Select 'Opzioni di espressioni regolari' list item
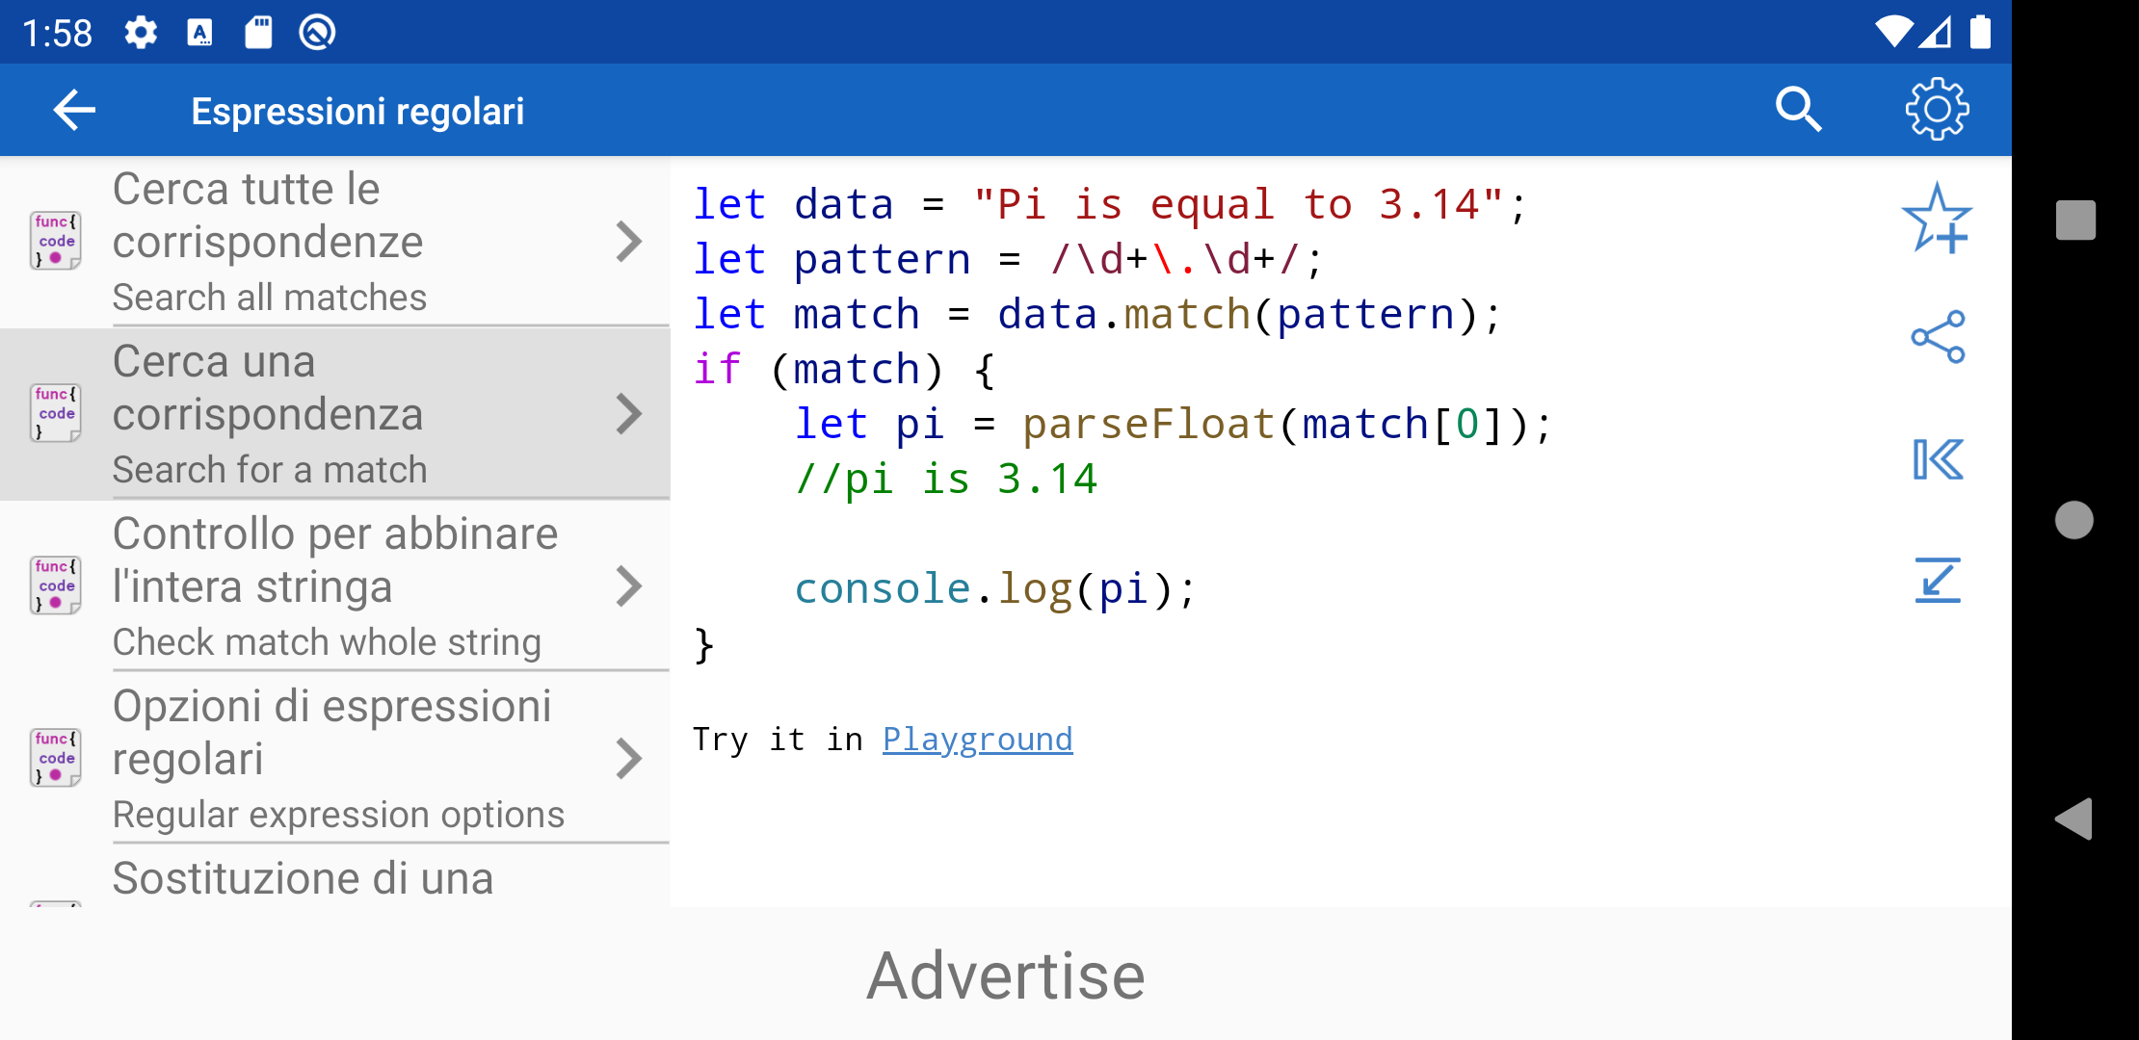This screenshot has height=1040, width=2139. [334, 758]
